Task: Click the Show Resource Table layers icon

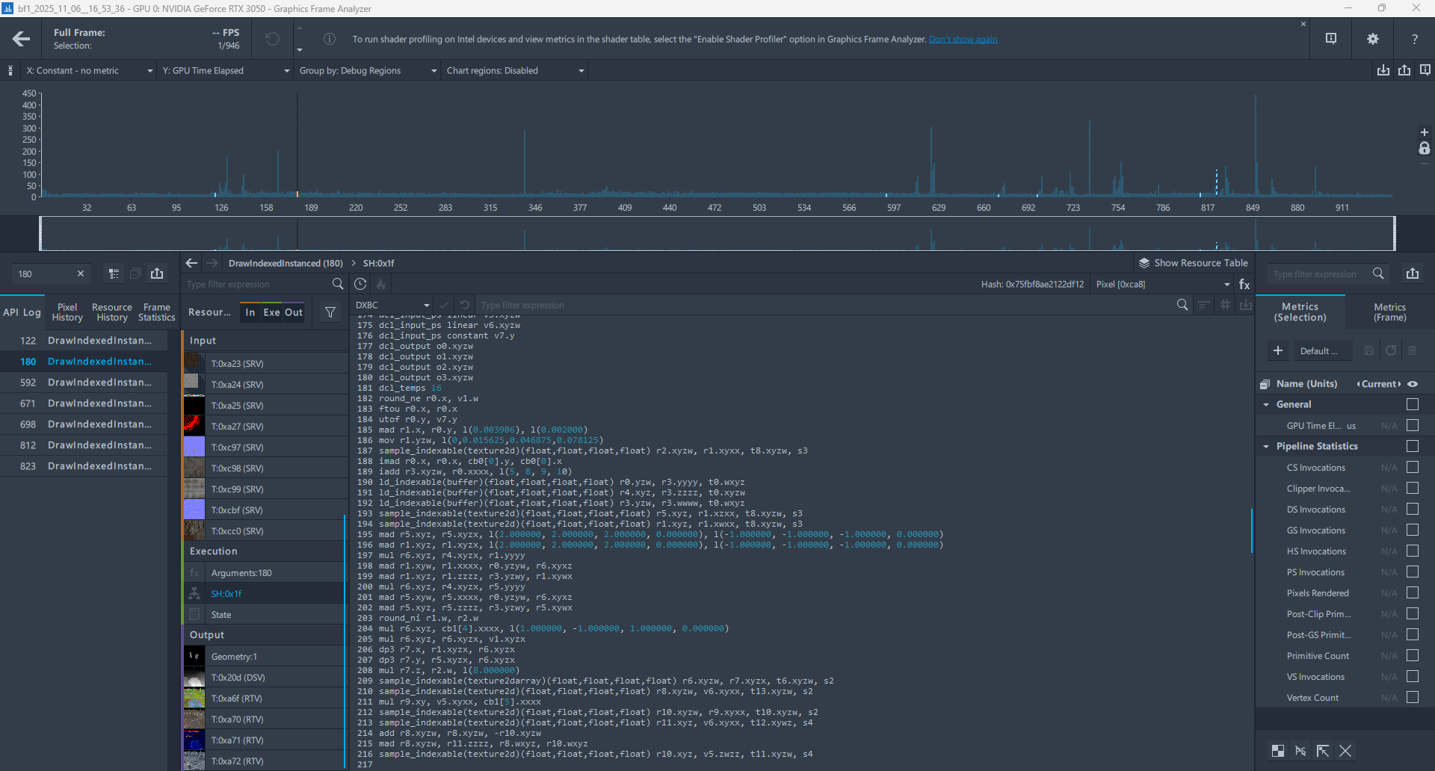Action: (1144, 263)
